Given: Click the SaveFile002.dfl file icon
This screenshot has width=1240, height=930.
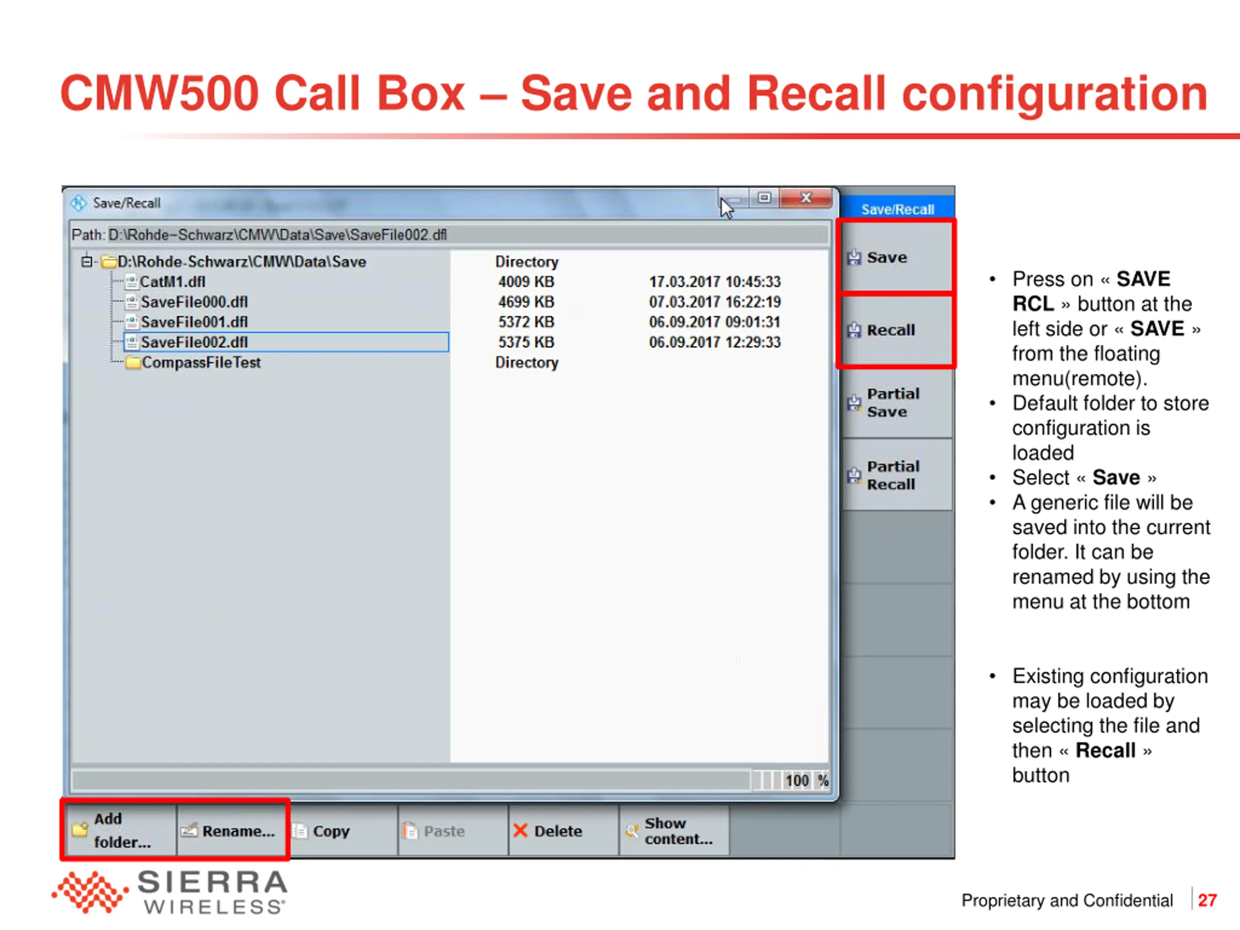Looking at the screenshot, I should tap(132, 342).
